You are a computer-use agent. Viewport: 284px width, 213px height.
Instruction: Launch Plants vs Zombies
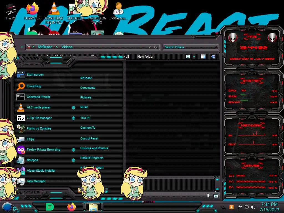tap(34, 128)
